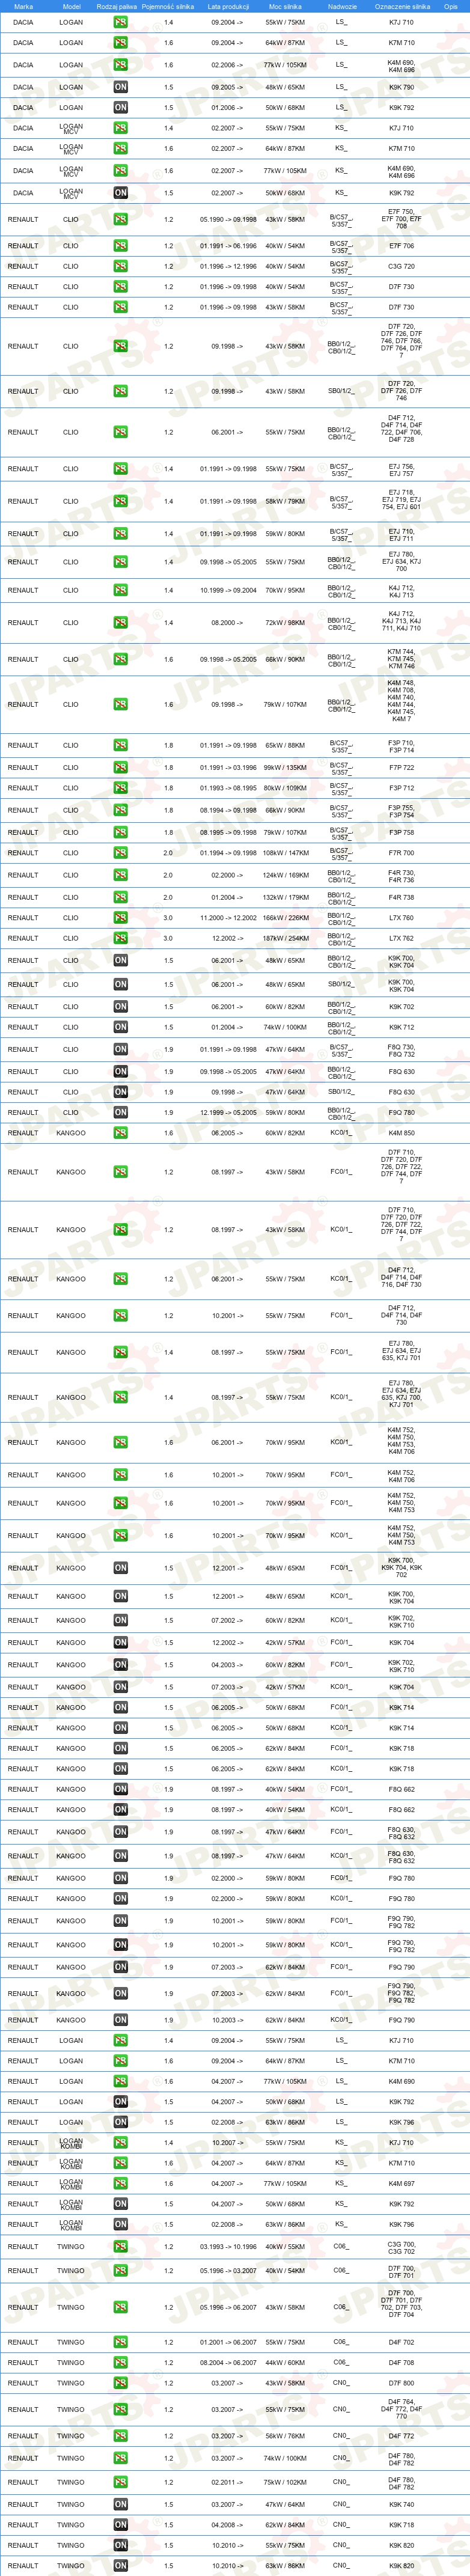This screenshot has width=470, height=2576.
Task: Click petrol icon in Twingo D4F 702 row
Action: (120, 2342)
